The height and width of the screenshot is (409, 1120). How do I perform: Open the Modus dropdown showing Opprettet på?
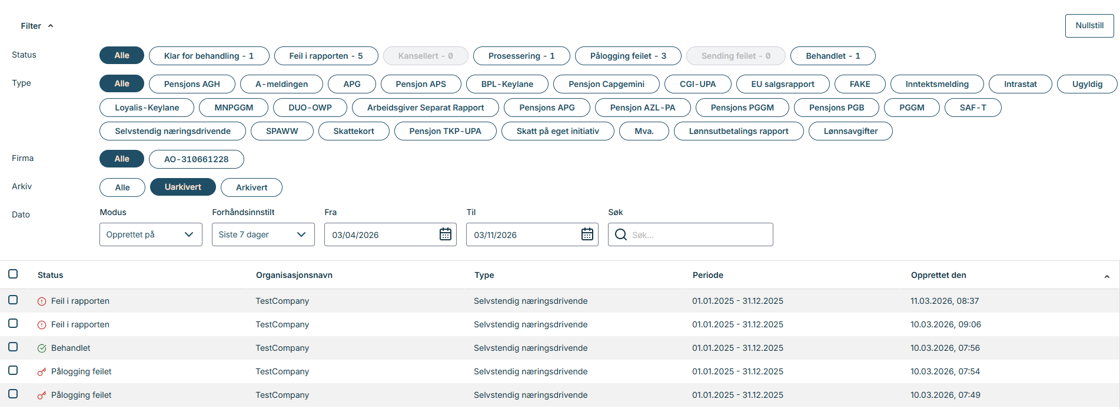coord(151,234)
